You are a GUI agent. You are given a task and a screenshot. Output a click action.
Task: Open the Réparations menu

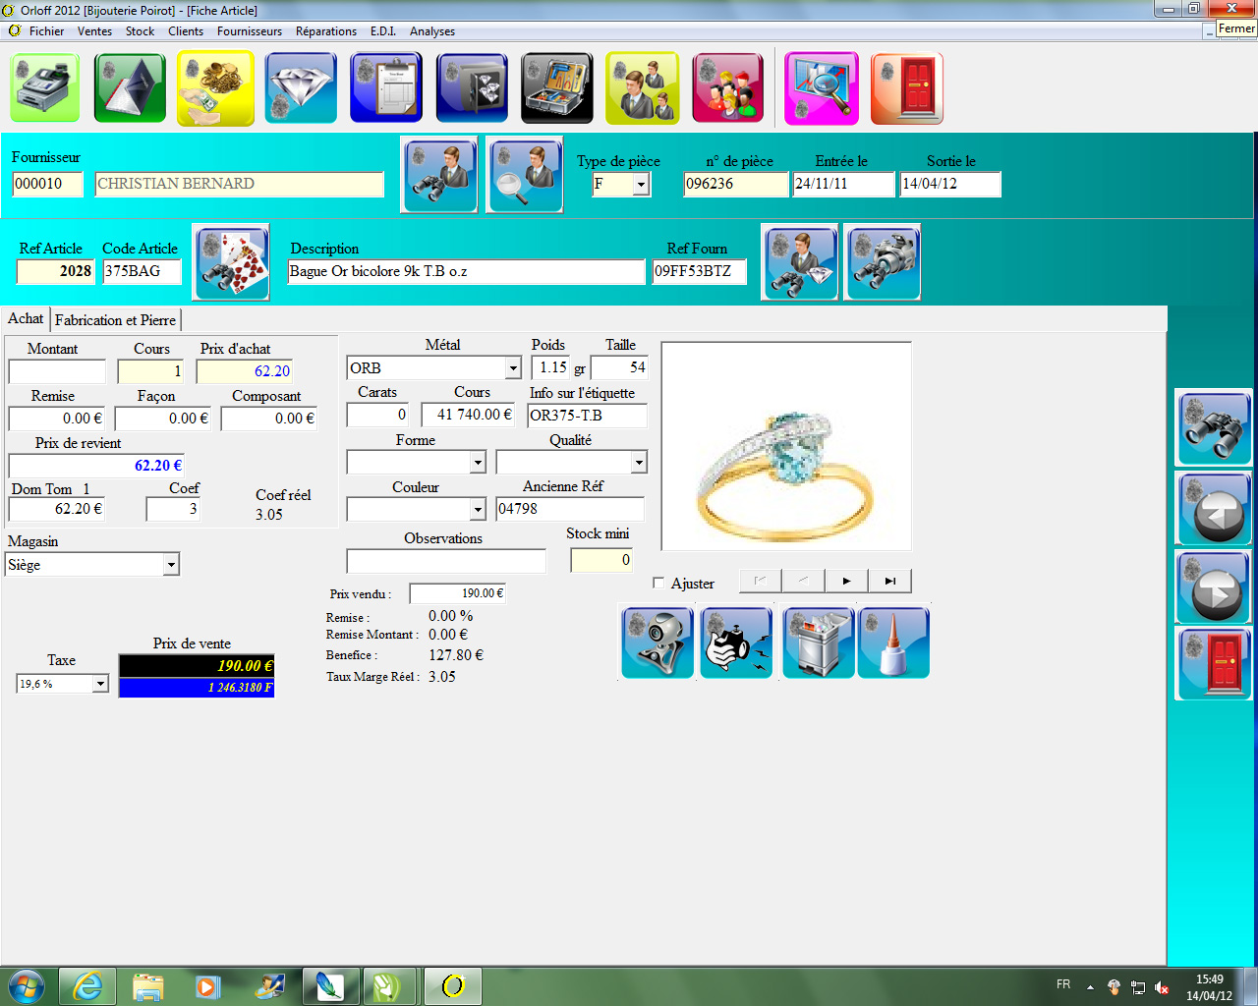tap(326, 31)
